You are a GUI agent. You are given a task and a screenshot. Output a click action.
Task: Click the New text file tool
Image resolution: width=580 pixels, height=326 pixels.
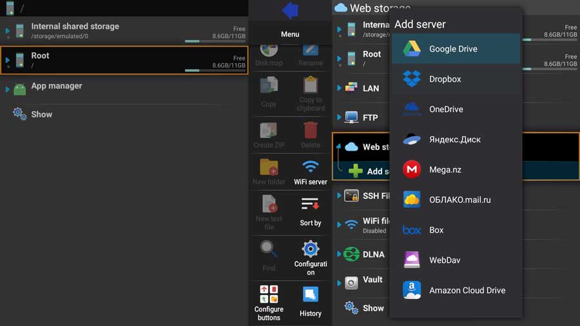[x=269, y=212]
